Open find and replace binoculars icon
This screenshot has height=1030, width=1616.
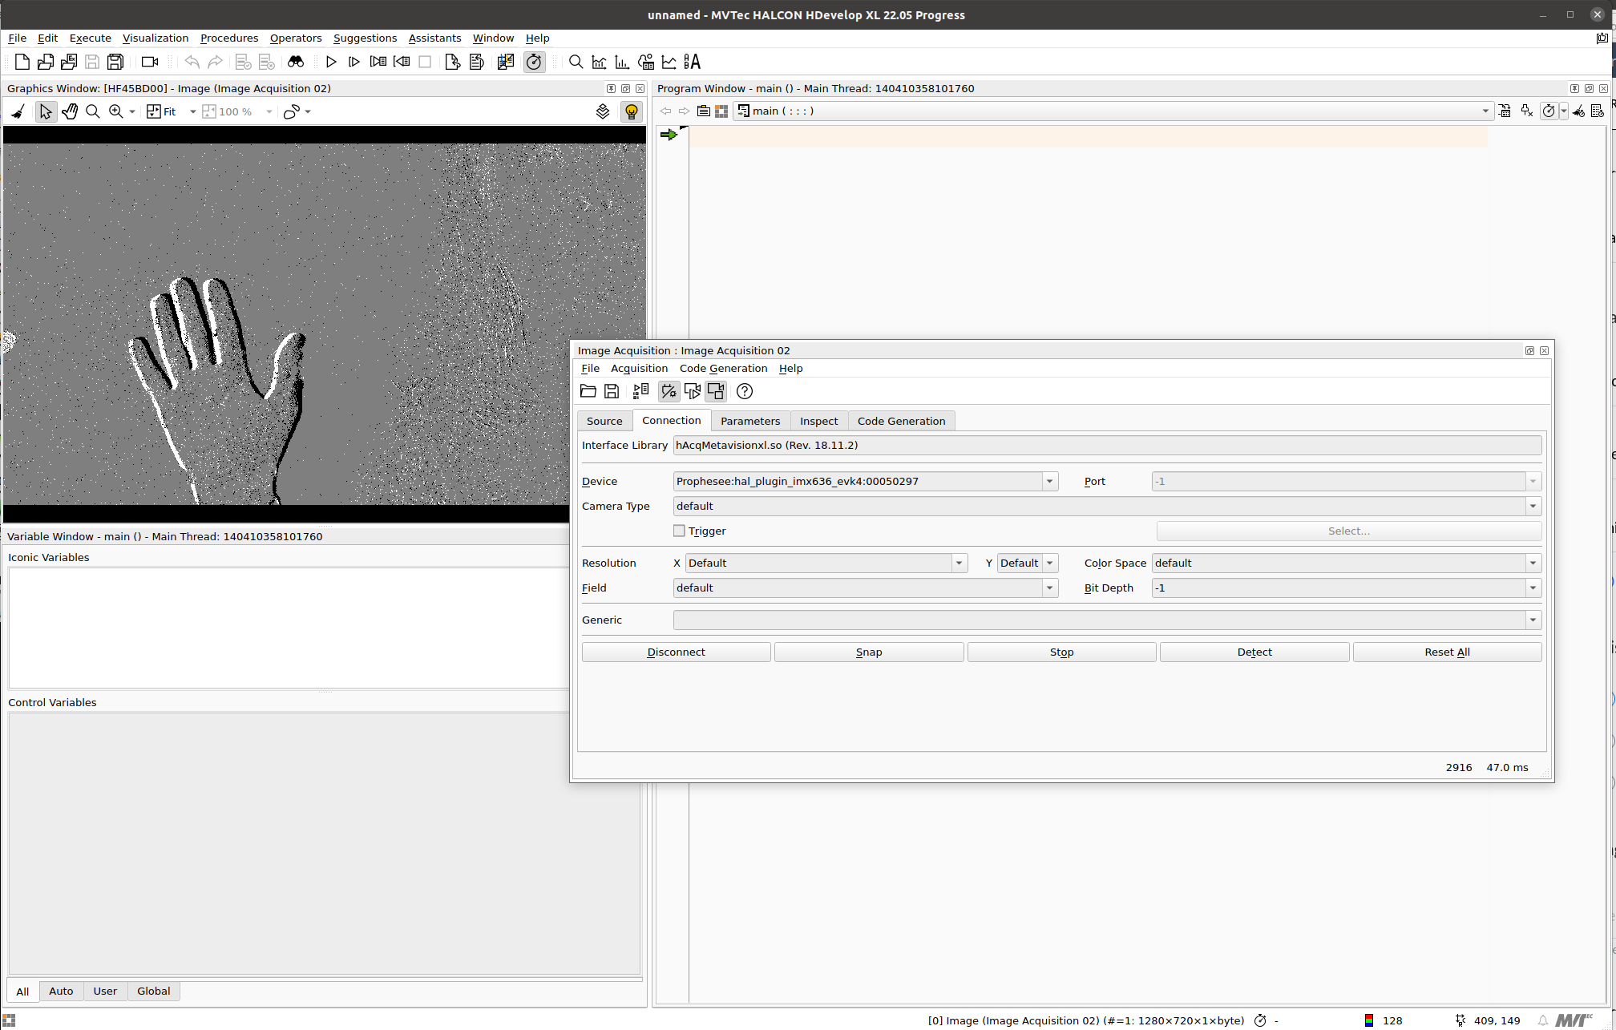(x=296, y=62)
